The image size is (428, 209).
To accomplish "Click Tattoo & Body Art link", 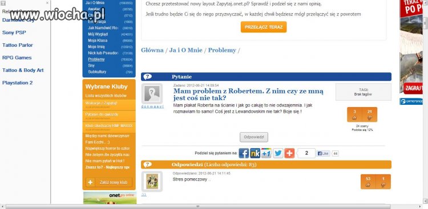I will point(23,70).
